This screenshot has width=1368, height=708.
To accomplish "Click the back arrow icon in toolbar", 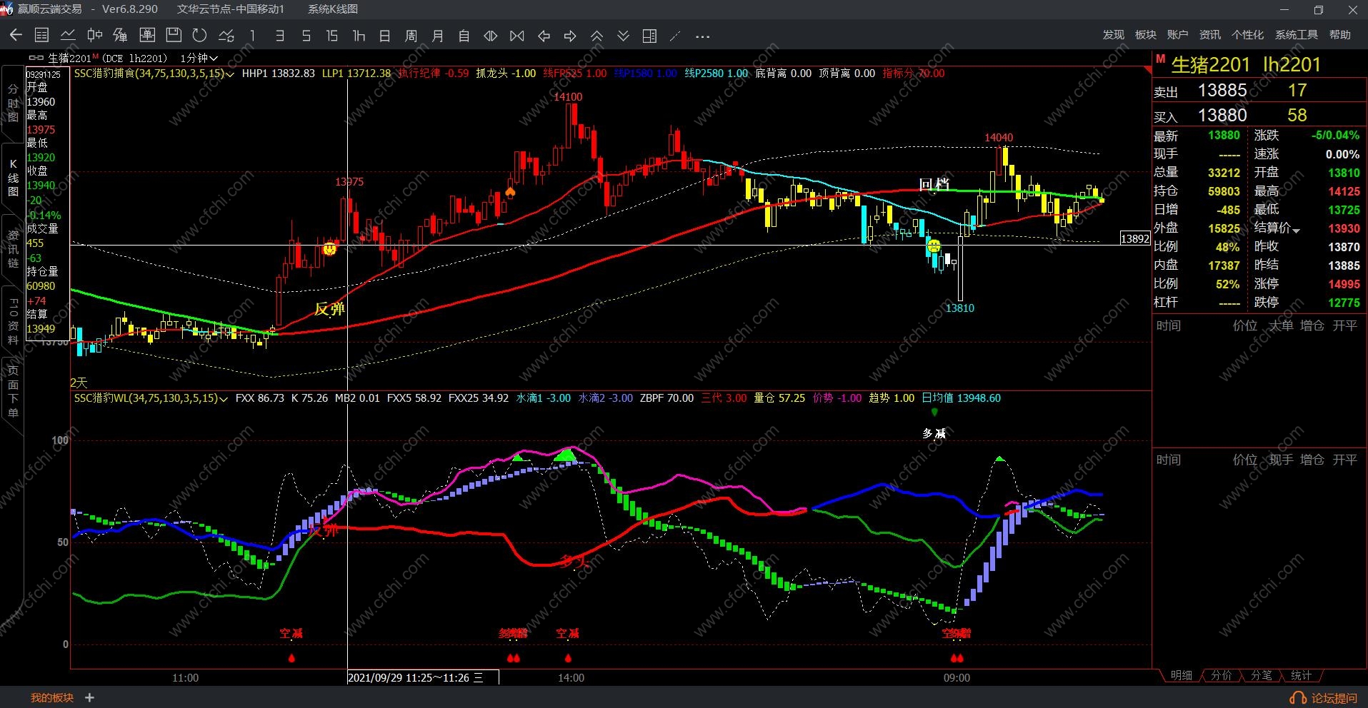I will click(16, 36).
